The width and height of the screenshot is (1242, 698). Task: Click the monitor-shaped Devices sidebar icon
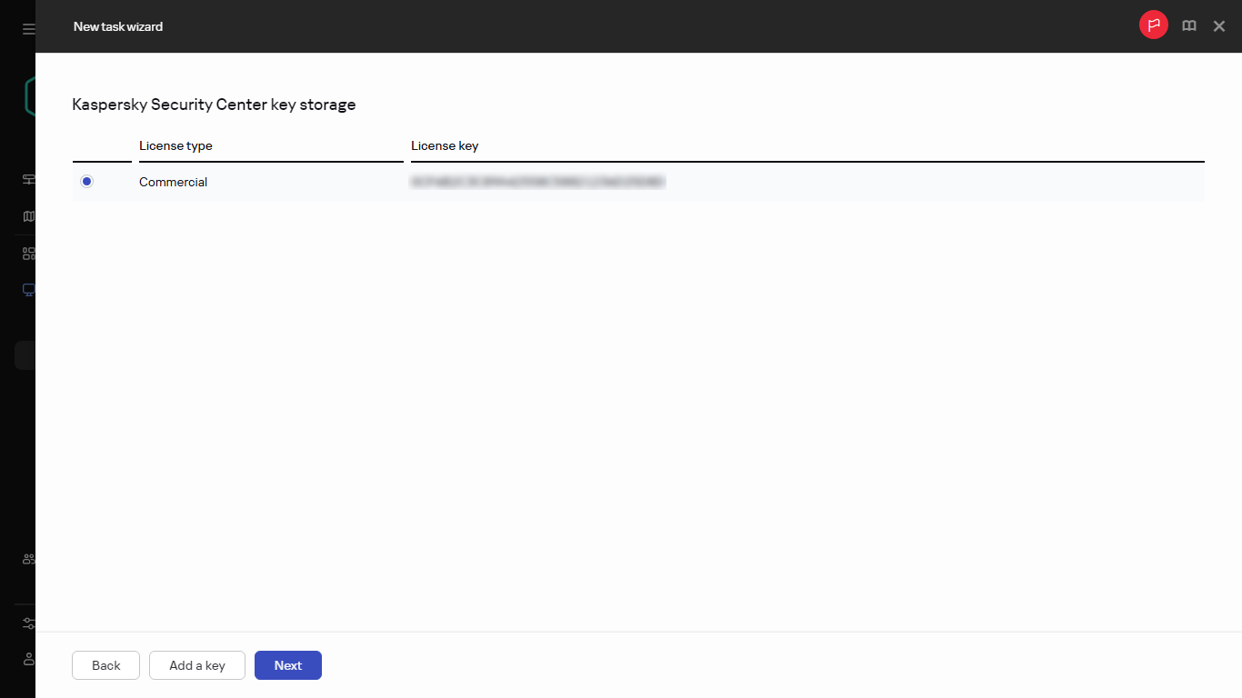27,289
